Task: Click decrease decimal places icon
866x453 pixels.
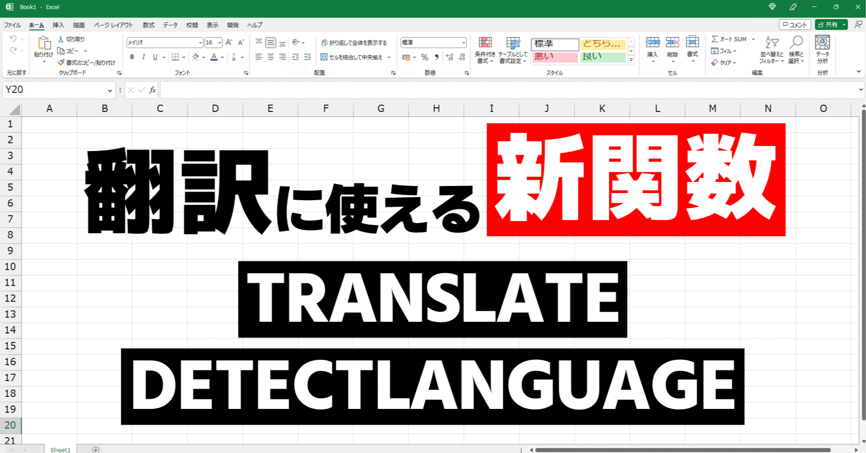Action: 461,57
